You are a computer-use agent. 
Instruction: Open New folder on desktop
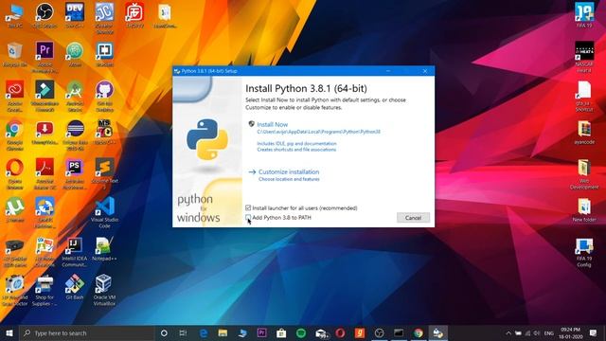coord(584,209)
